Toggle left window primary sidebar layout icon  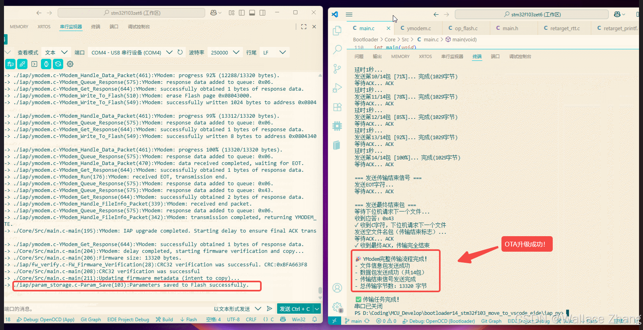242,13
